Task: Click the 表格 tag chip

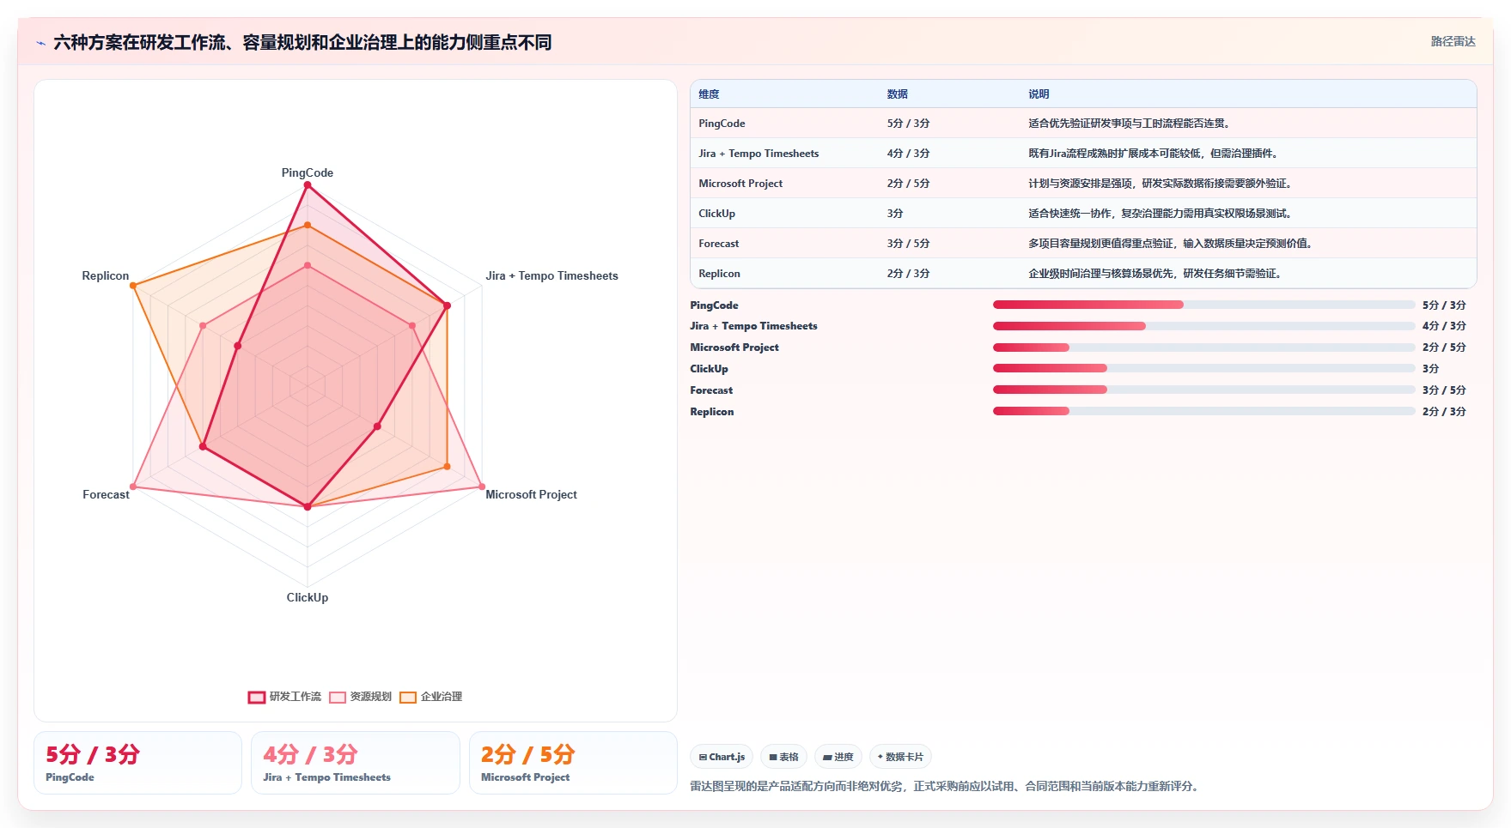Action: click(x=783, y=757)
